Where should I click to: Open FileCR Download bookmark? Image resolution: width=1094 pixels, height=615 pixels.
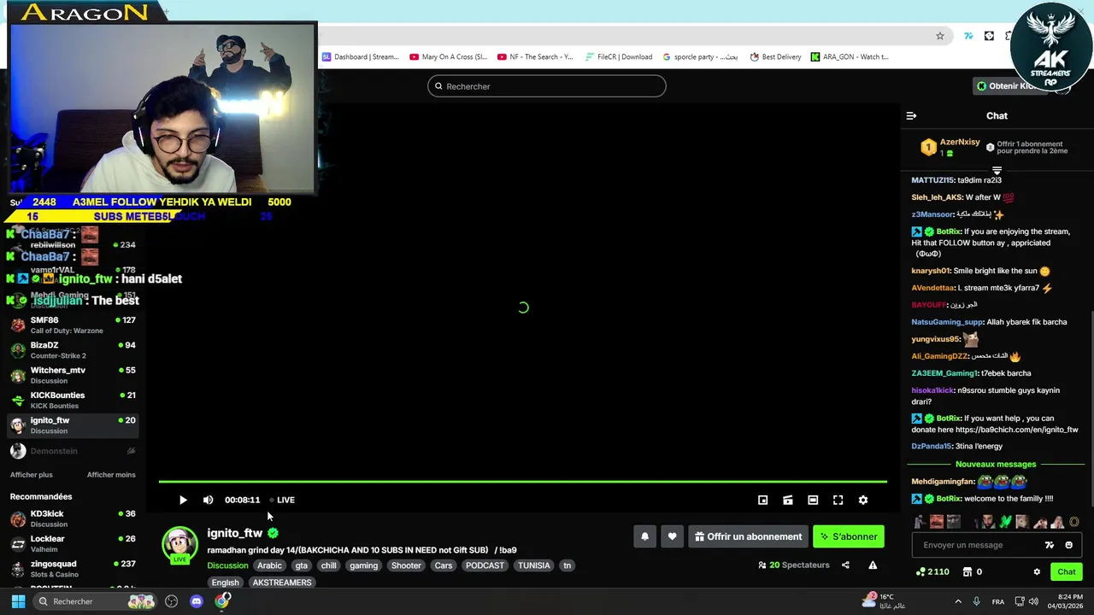click(619, 57)
